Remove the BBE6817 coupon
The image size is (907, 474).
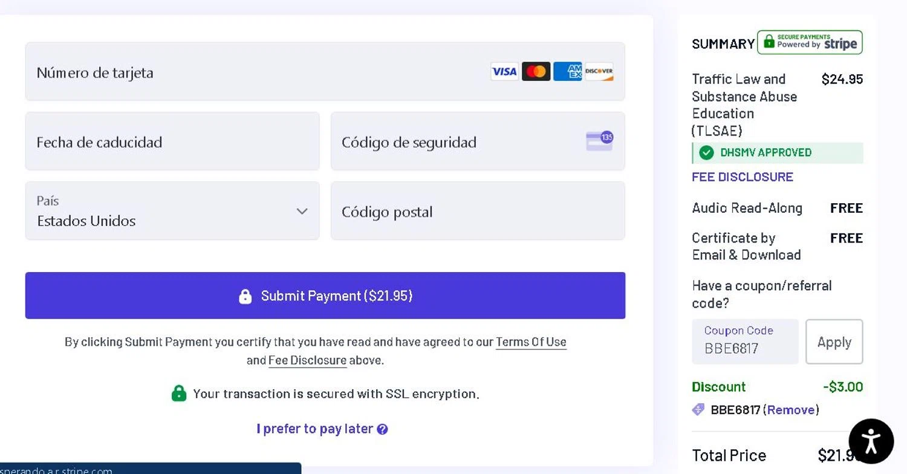tap(791, 410)
